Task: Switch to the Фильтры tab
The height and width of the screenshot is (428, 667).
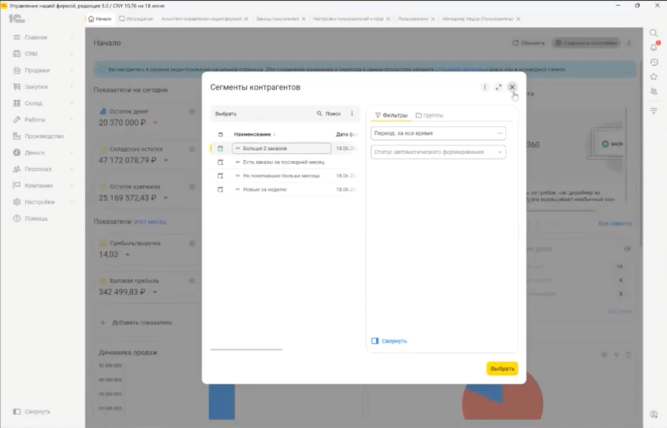Action: point(391,115)
